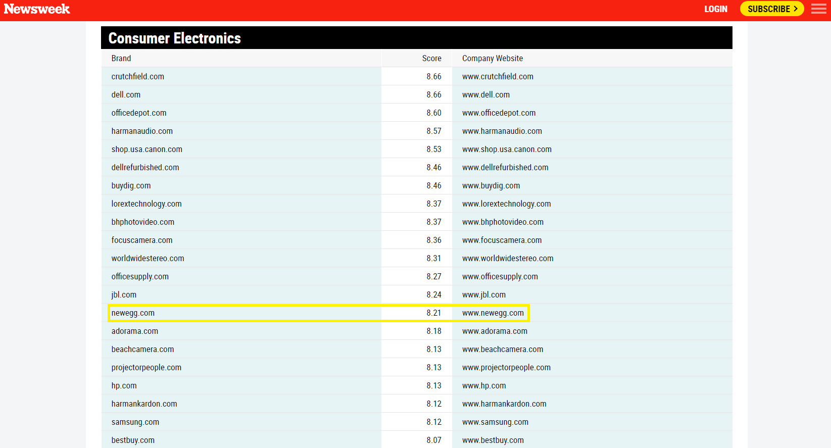
Task: Click website www.officedepot.com
Action: 499,113
